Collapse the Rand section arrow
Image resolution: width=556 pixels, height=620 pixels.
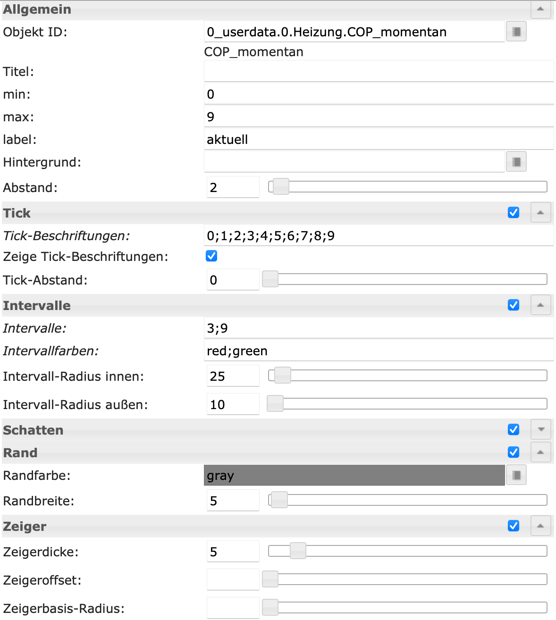pyautogui.click(x=540, y=452)
